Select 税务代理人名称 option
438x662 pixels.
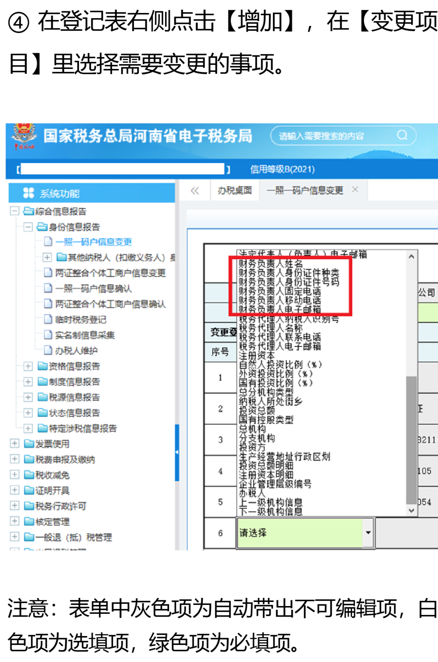pos(271,328)
